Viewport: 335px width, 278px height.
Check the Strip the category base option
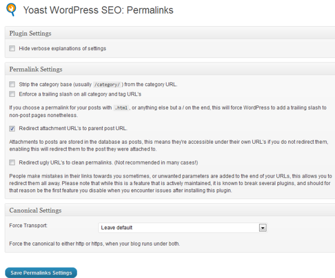click(12, 84)
